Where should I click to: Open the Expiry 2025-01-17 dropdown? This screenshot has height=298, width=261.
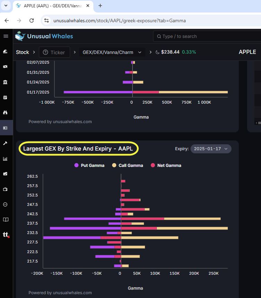pos(211,148)
